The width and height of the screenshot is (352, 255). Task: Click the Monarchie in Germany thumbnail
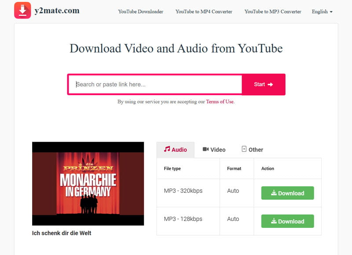point(88,183)
